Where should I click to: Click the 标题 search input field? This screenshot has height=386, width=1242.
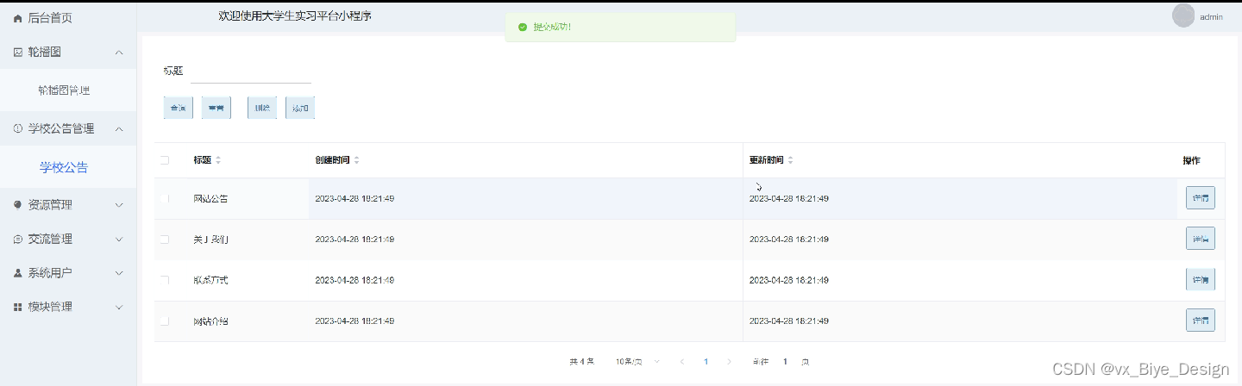pyautogui.click(x=250, y=71)
